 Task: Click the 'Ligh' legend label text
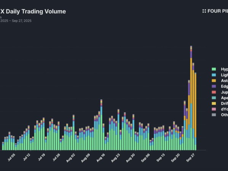tap(224, 75)
